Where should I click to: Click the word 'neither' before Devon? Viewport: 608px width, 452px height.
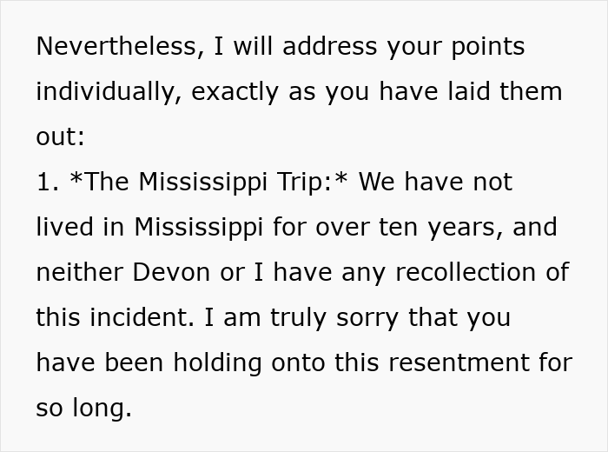pos(80,272)
